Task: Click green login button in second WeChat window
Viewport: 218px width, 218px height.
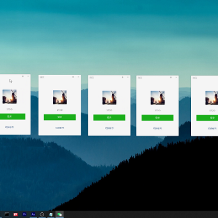Action: click(x=60, y=117)
